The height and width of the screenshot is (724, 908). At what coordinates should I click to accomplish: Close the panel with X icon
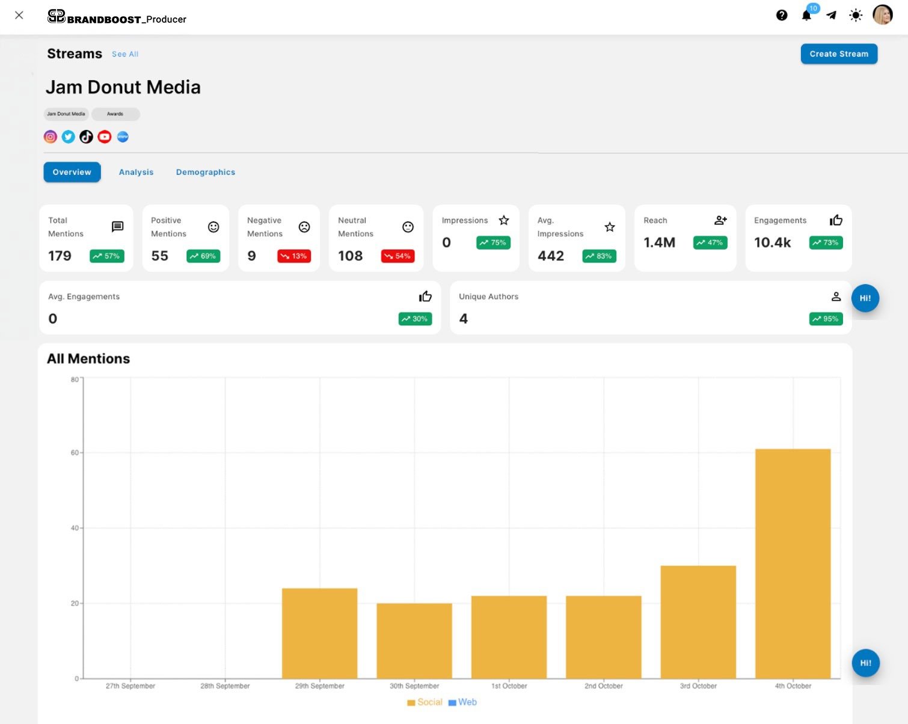(x=19, y=15)
